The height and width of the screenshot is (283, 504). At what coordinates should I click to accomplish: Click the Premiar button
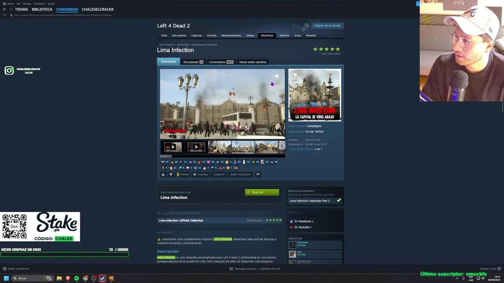pyautogui.click(x=183, y=175)
